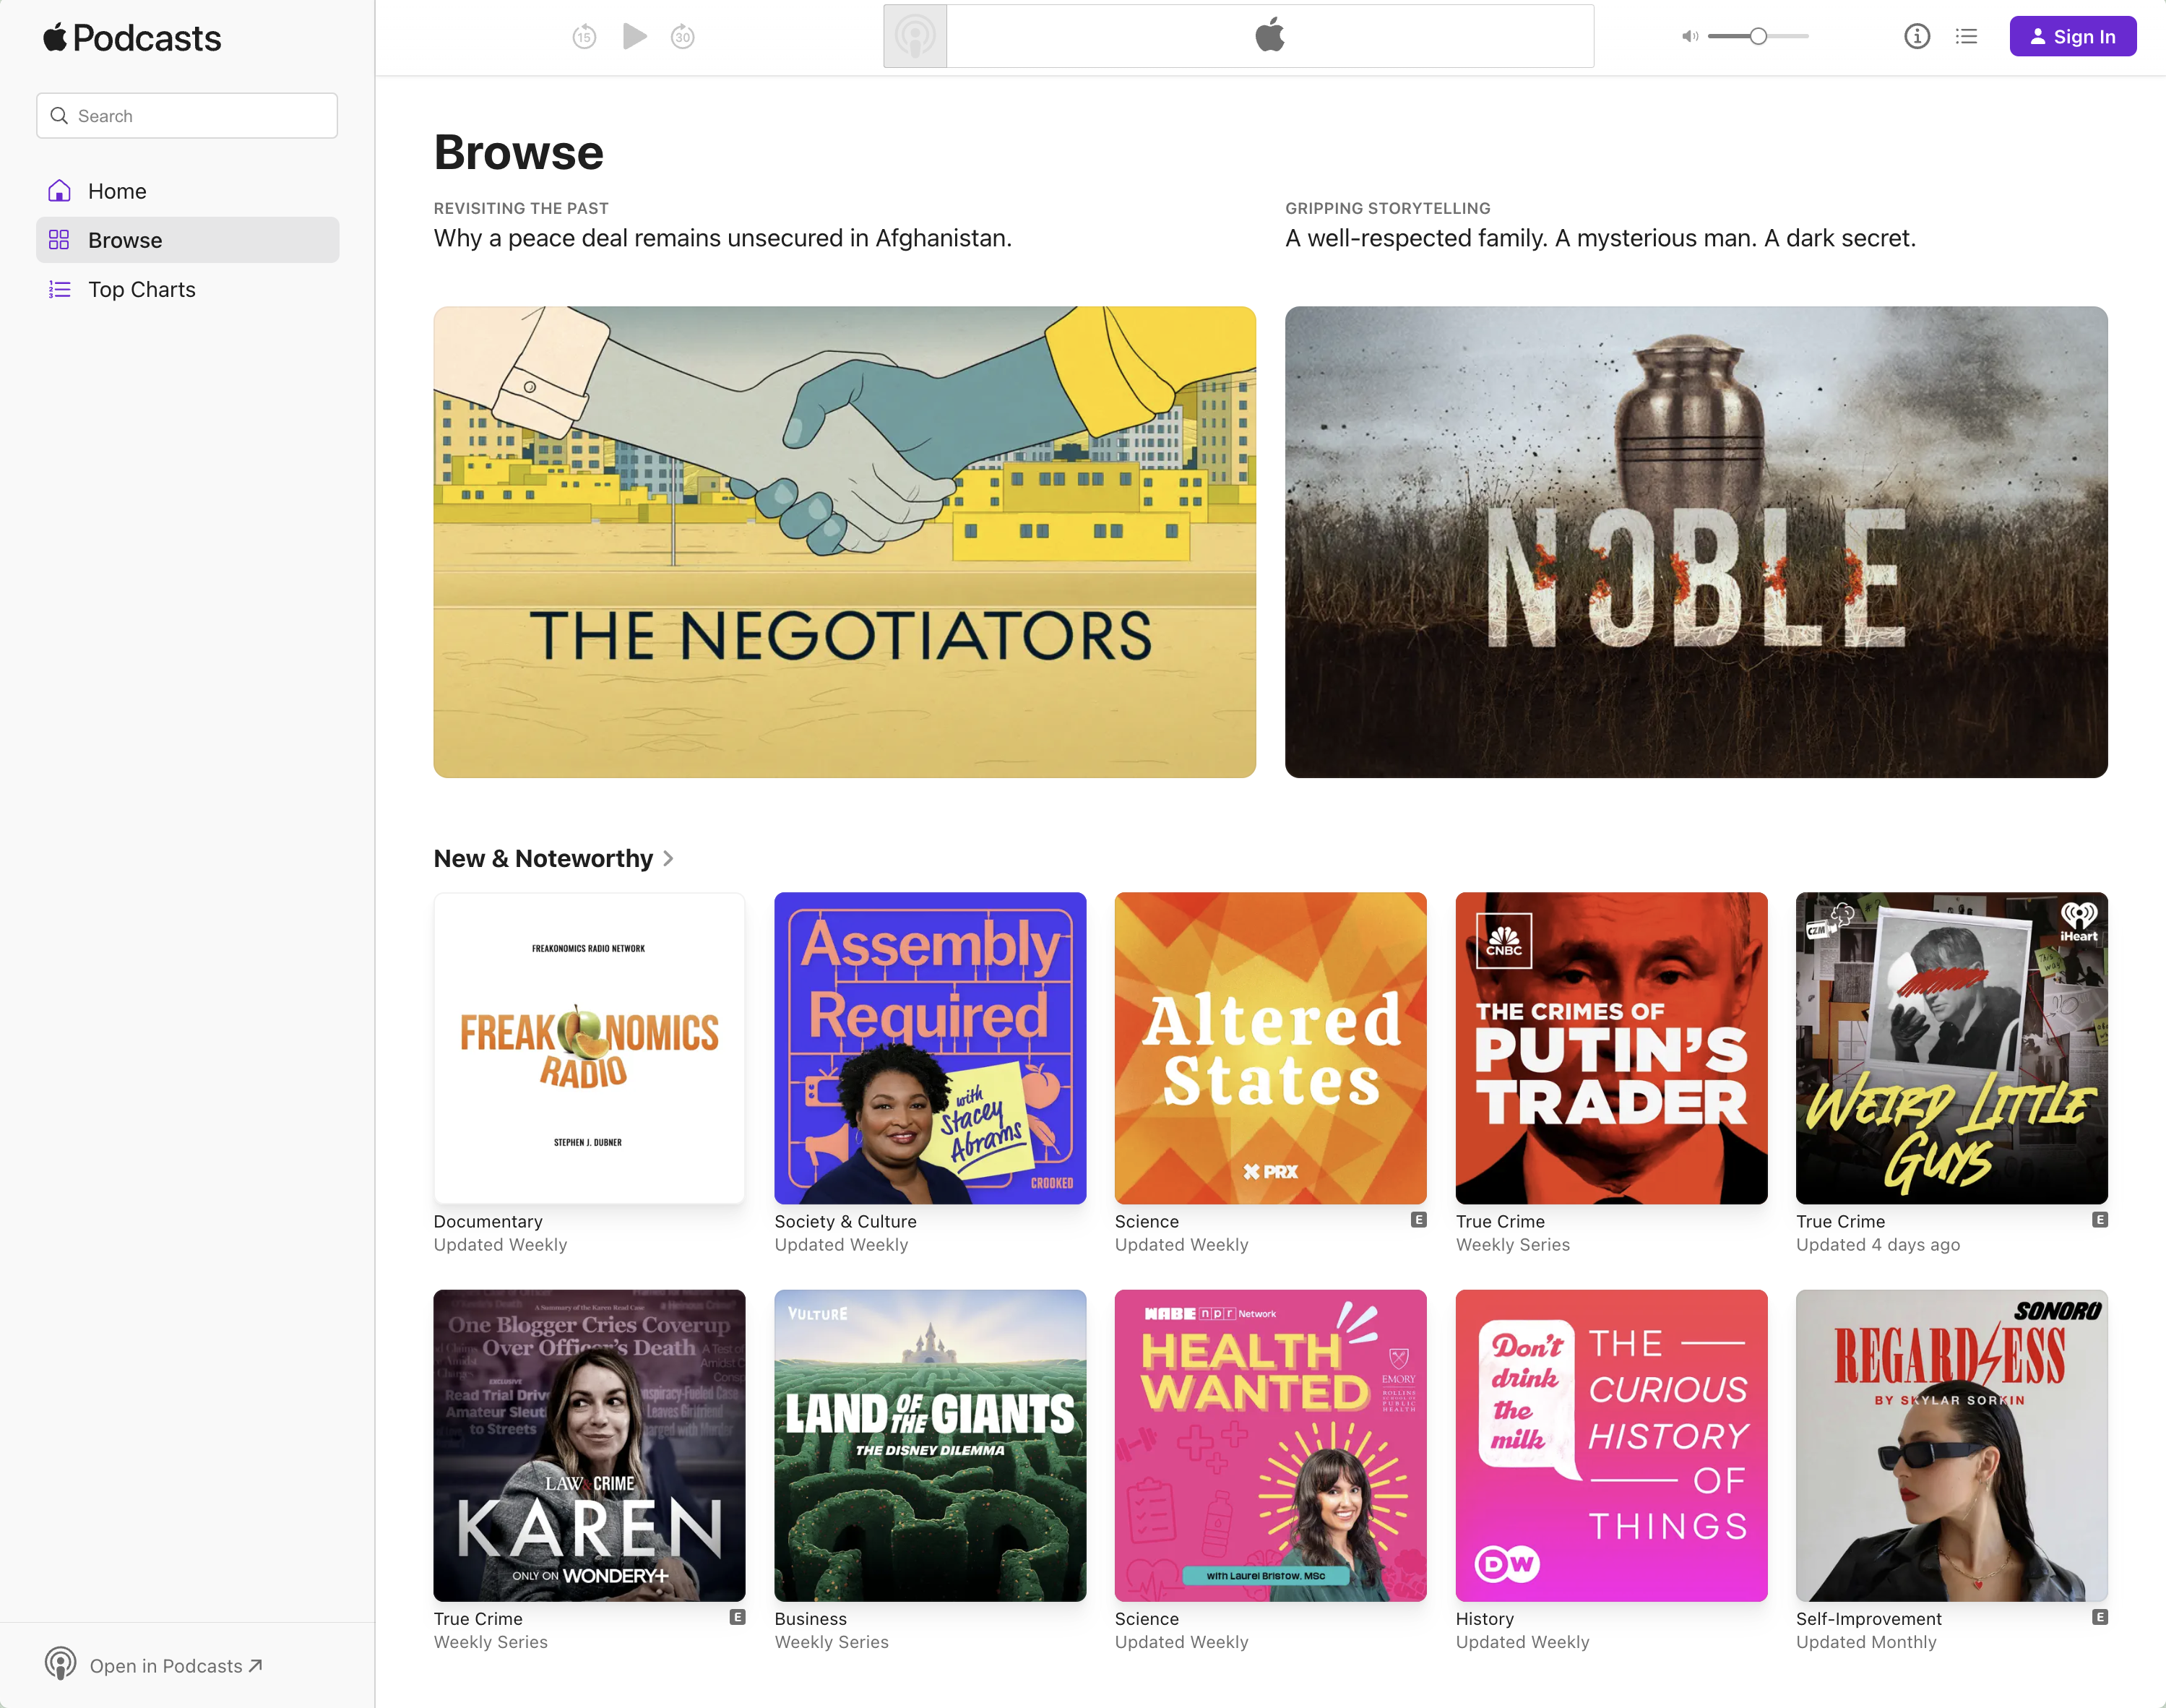Open The Negotiators featured banner
The image size is (2166, 1708).
844,542
